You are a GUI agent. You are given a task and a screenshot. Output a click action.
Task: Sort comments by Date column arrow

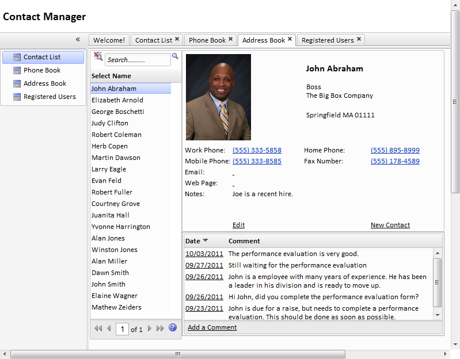[x=206, y=240]
